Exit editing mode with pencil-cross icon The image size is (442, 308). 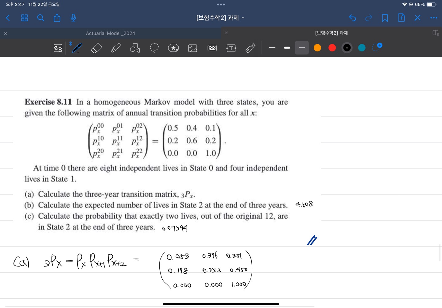coord(417,18)
